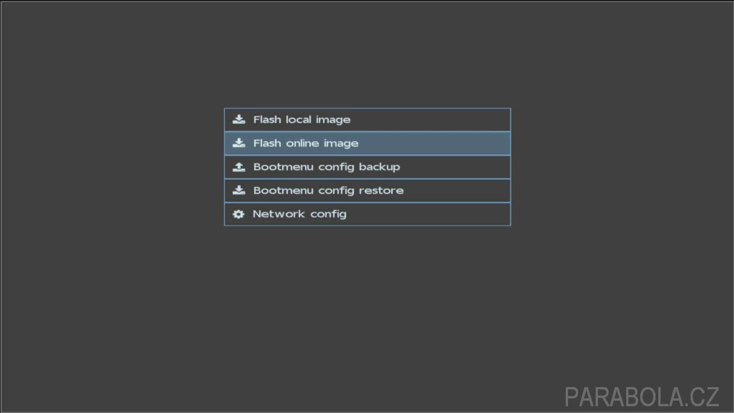734x413 pixels.
Task: Click the download icon beside Bootmenu config restore
Action: [x=239, y=190]
